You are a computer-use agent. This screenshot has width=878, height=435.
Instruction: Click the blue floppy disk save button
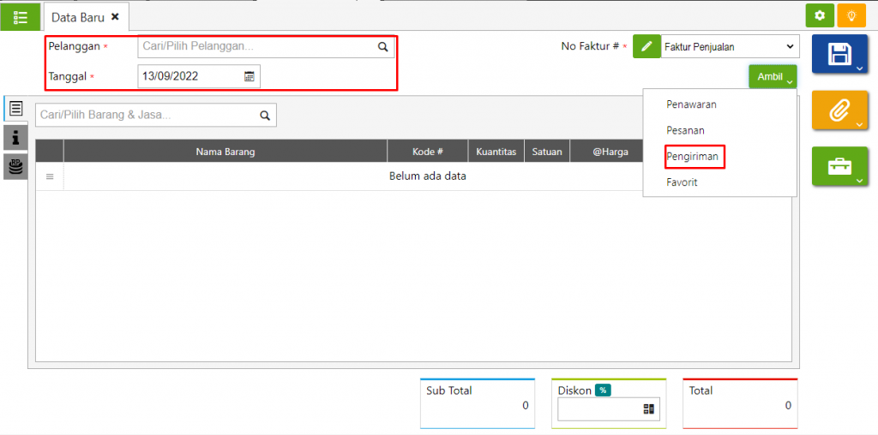[839, 54]
